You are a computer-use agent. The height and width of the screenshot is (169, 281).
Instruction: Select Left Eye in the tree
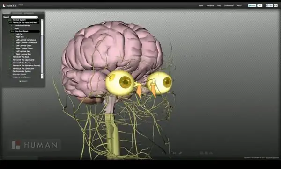pyautogui.click(x=19, y=34)
